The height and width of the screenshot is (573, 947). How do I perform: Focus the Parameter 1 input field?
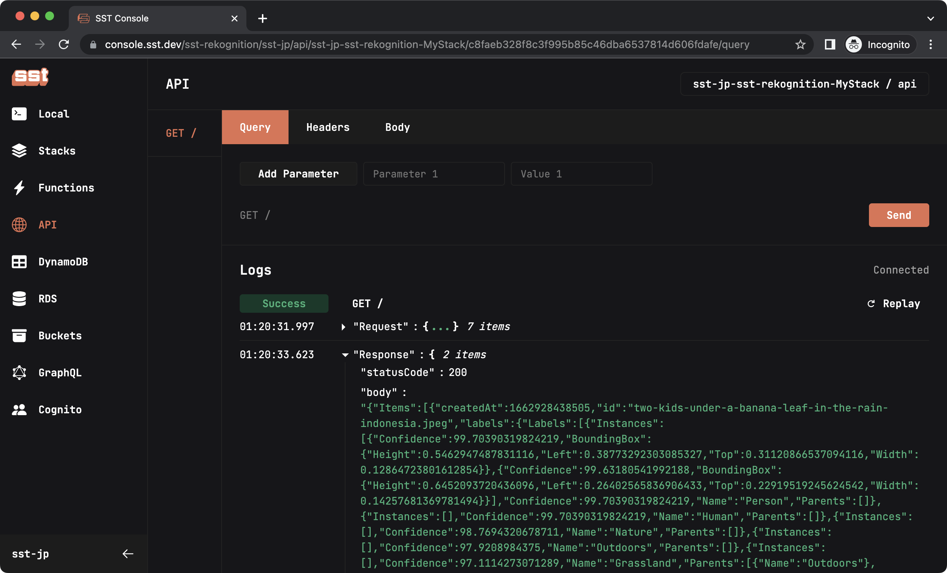tap(434, 174)
